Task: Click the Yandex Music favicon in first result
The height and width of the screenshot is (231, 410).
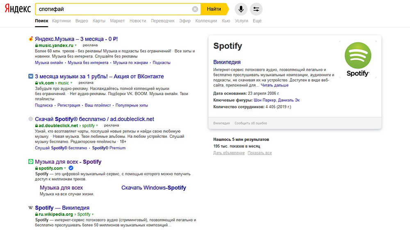Action: (x=31, y=39)
